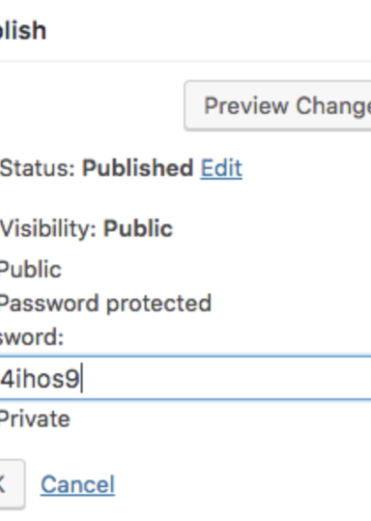Click the Cancel link
The height and width of the screenshot is (521, 371).
click(78, 485)
